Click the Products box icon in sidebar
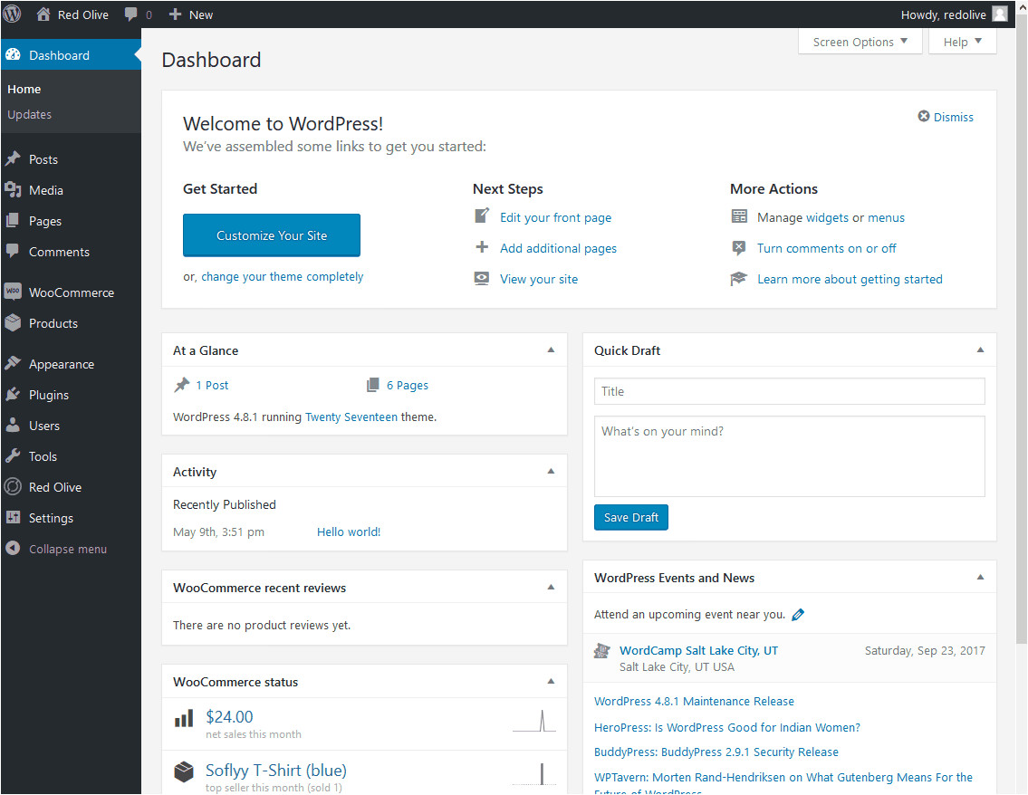The image size is (1028, 795). [x=13, y=322]
